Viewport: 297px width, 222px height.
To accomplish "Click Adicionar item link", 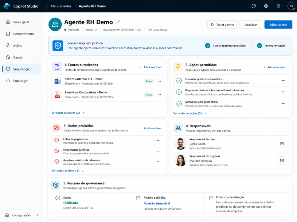I will pos(150,128).
